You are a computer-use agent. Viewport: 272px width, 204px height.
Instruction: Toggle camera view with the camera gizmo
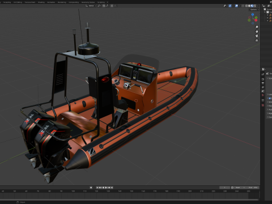257,36
